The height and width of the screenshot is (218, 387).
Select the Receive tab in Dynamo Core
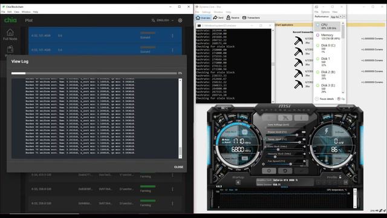pos(233,18)
